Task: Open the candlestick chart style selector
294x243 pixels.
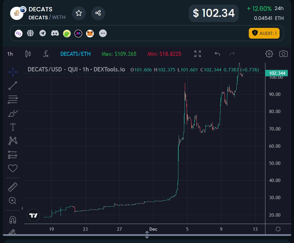Action: (28, 54)
